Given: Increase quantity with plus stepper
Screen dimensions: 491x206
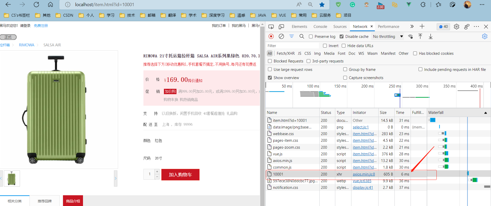Looking at the screenshot, I should pyautogui.click(x=157, y=171).
